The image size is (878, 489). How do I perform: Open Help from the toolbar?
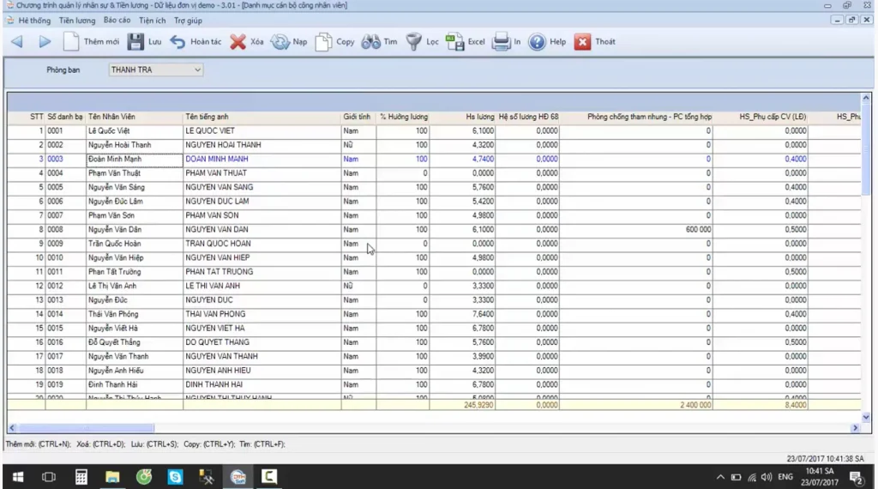(547, 42)
